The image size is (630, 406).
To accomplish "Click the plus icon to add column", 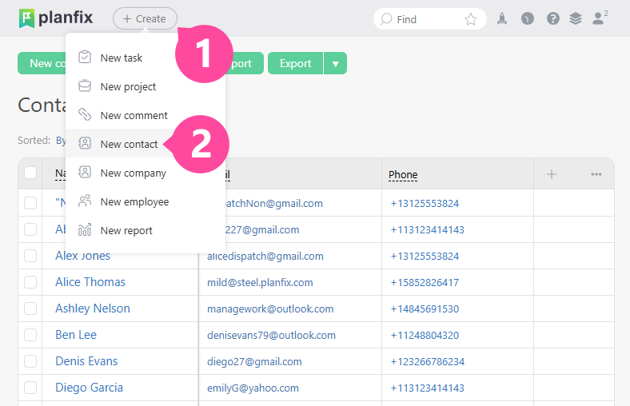I will [x=552, y=174].
